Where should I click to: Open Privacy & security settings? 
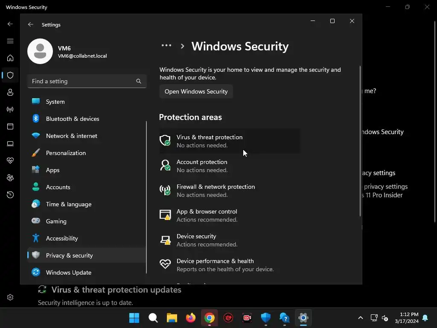pos(87,255)
